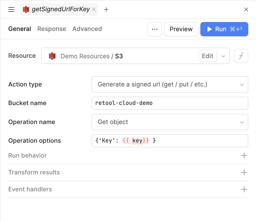Run the query with Run button

tap(224, 29)
